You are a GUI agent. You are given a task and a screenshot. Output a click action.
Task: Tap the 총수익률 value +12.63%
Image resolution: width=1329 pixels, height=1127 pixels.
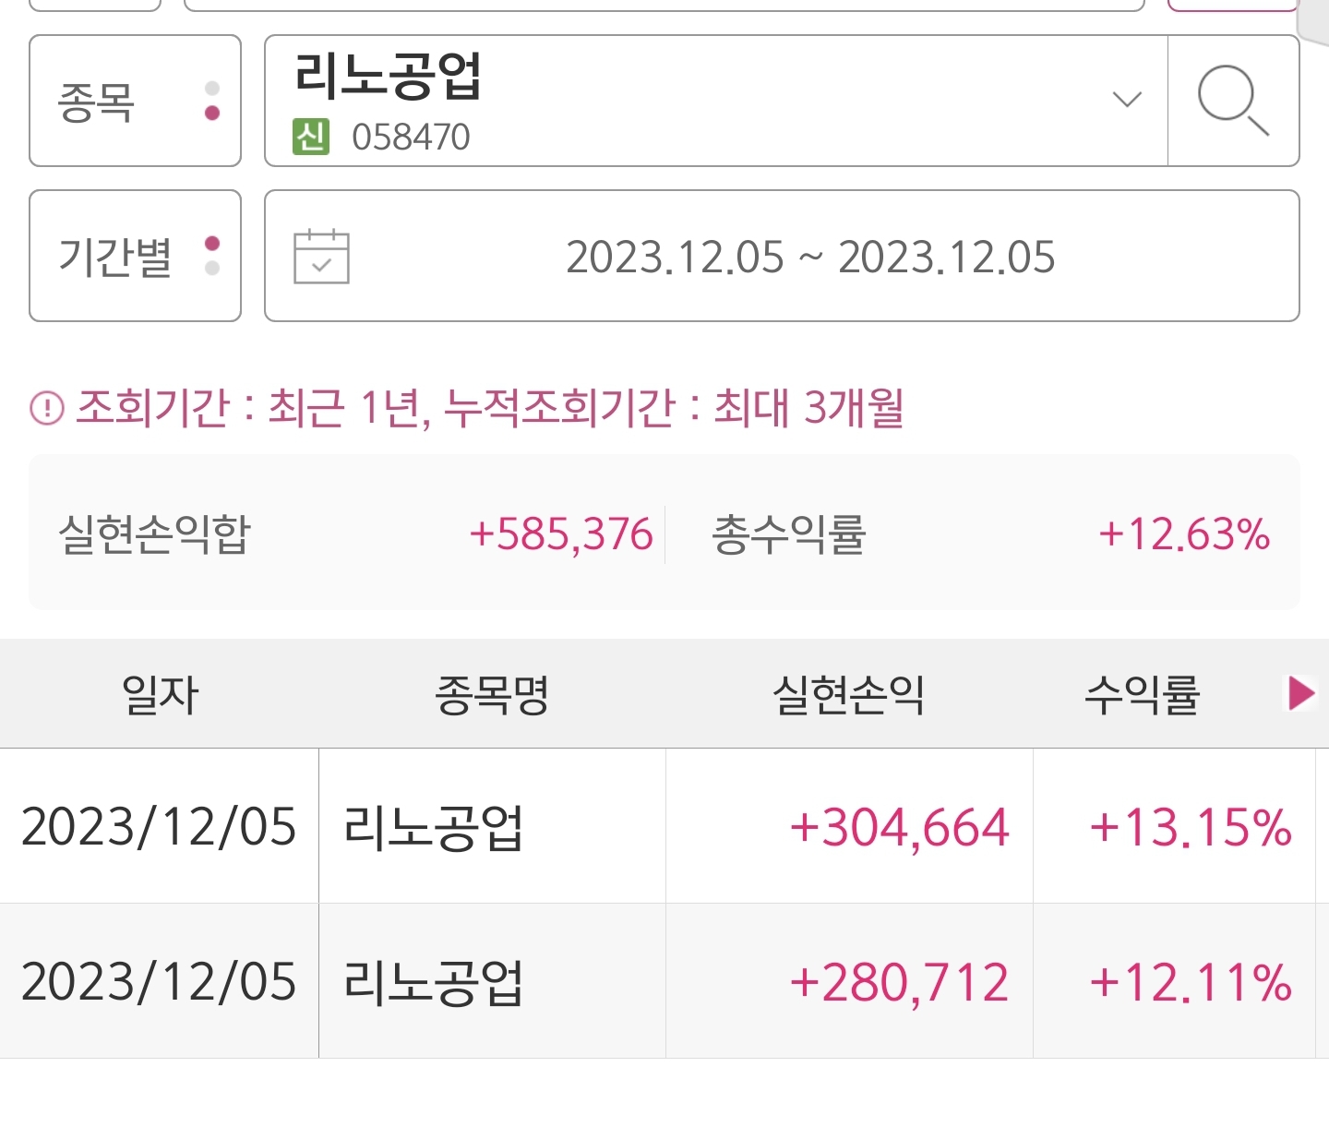click(x=1184, y=534)
